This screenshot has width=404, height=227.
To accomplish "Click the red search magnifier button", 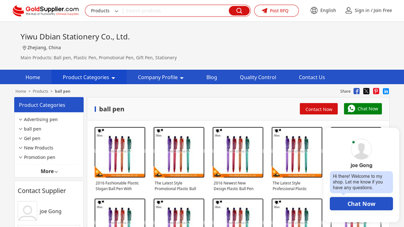I will tap(239, 11).
